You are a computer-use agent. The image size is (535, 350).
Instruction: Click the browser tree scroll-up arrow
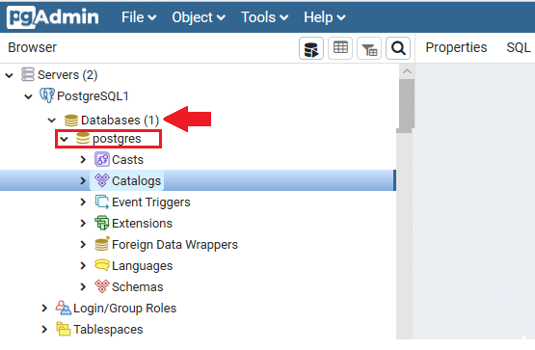(407, 71)
